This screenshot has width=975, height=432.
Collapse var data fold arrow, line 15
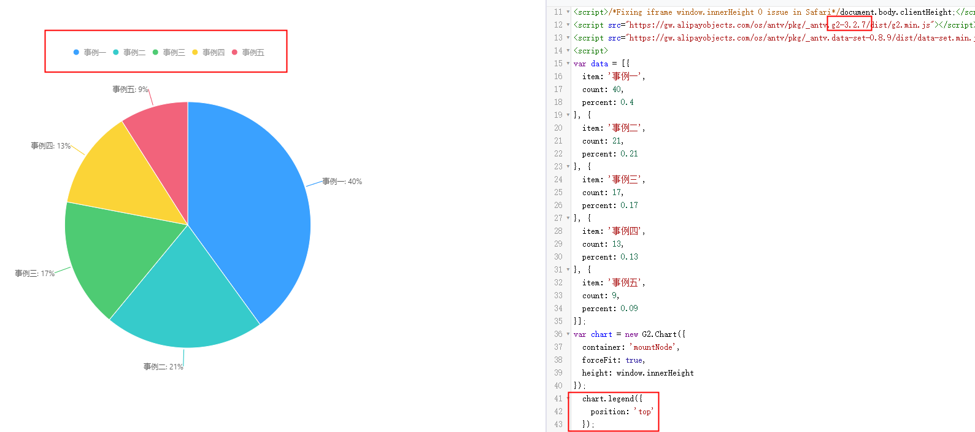coord(568,64)
